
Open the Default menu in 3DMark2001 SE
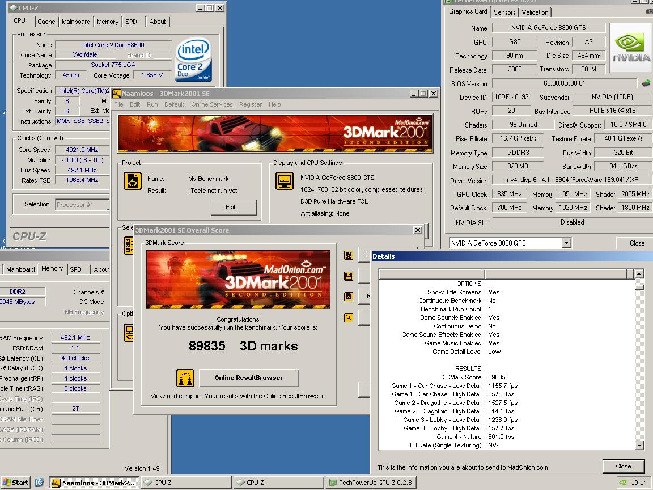[174, 104]
